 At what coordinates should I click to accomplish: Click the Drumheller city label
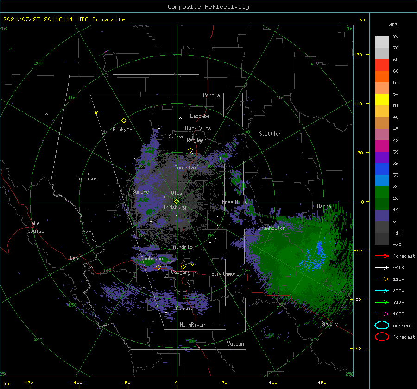(x=272, y=228)
